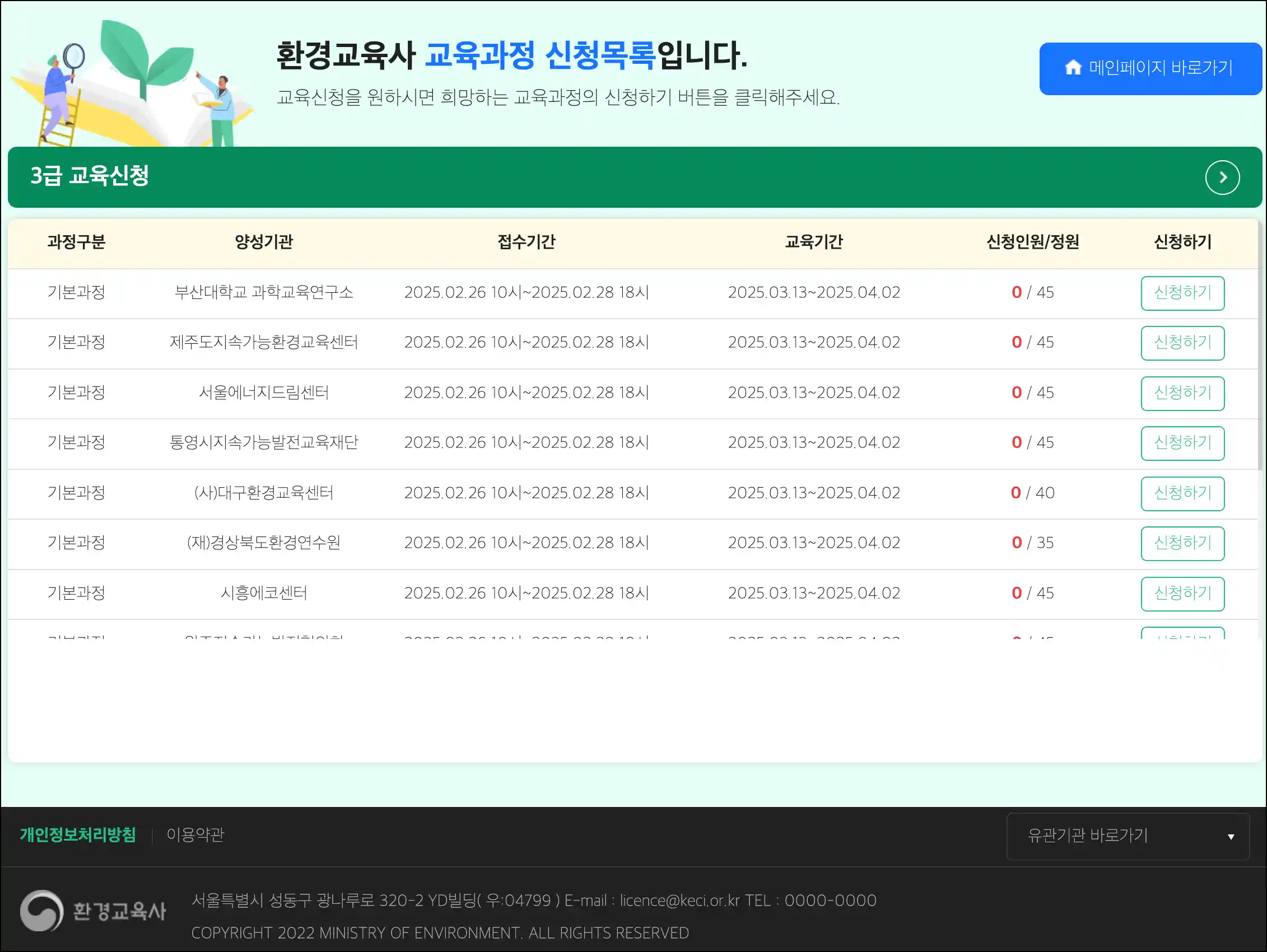Click home icon in main page button
This screenshot has width=1267, height=952.
(x=1073, y=68)
